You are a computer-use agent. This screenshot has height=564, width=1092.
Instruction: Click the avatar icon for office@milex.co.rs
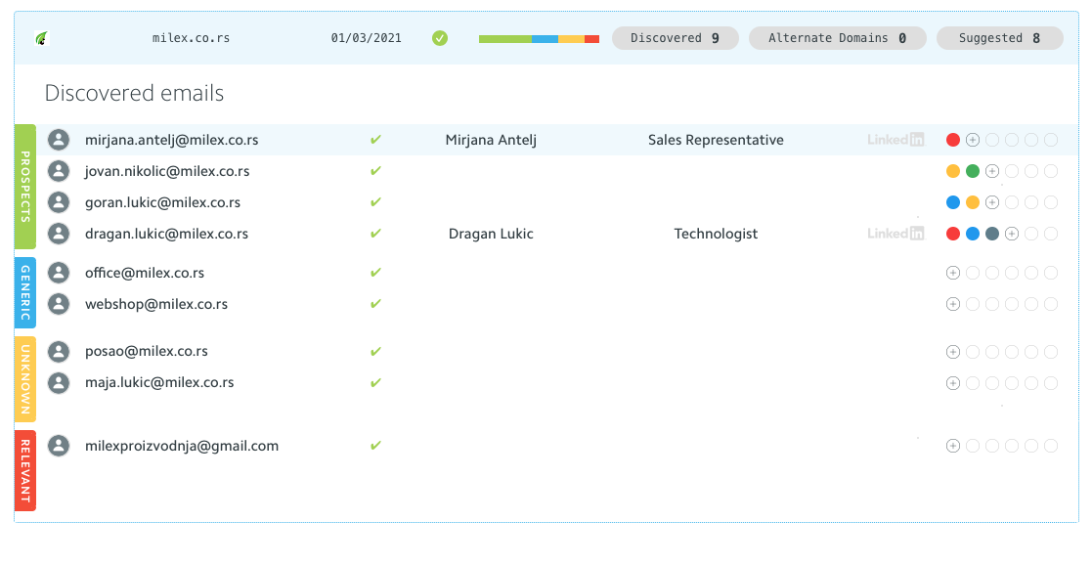coord(59,273)
